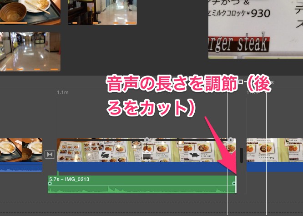Click the rabbit speed icon on menu clip
303x216 pixels.
[x=105, y=155]
